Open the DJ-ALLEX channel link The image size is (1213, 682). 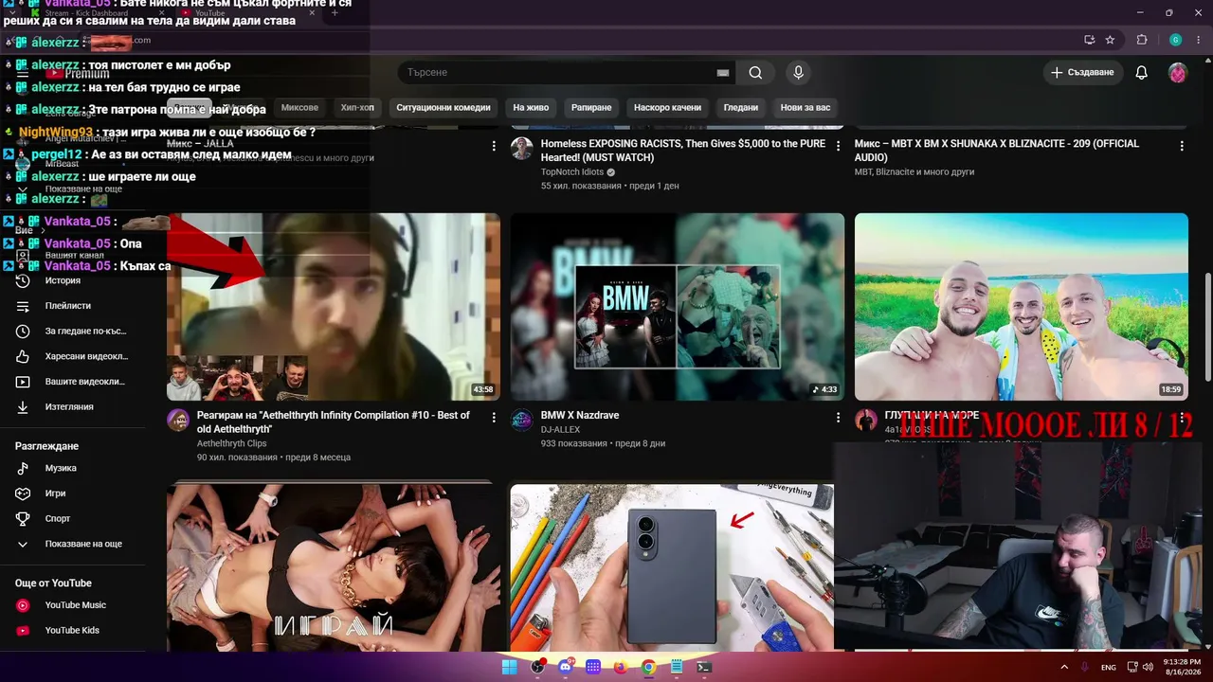(x=560, y=429)
